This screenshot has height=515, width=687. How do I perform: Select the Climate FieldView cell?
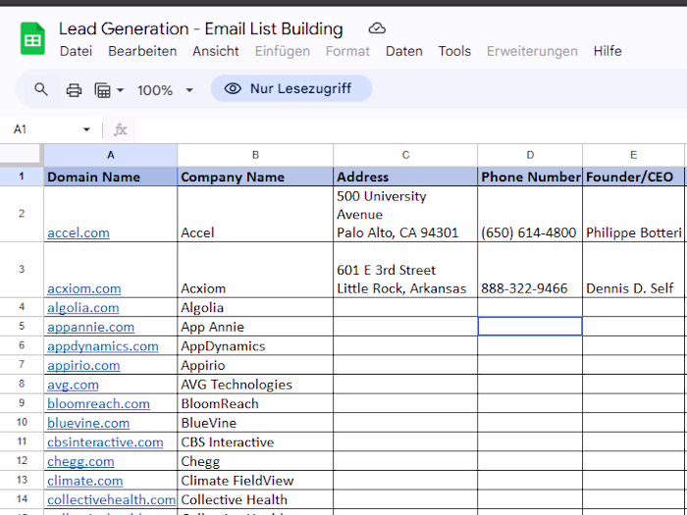click(255, 480)
